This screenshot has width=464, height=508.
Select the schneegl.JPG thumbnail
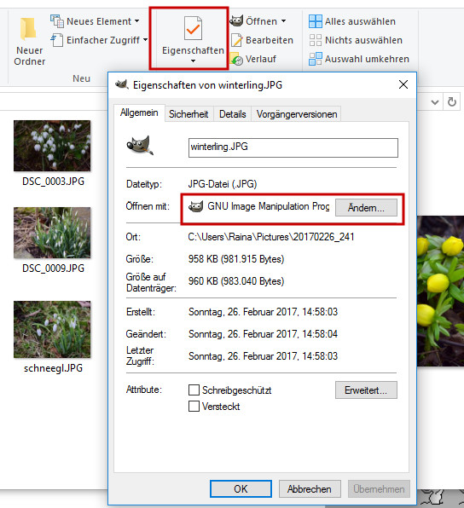point(52,330)
